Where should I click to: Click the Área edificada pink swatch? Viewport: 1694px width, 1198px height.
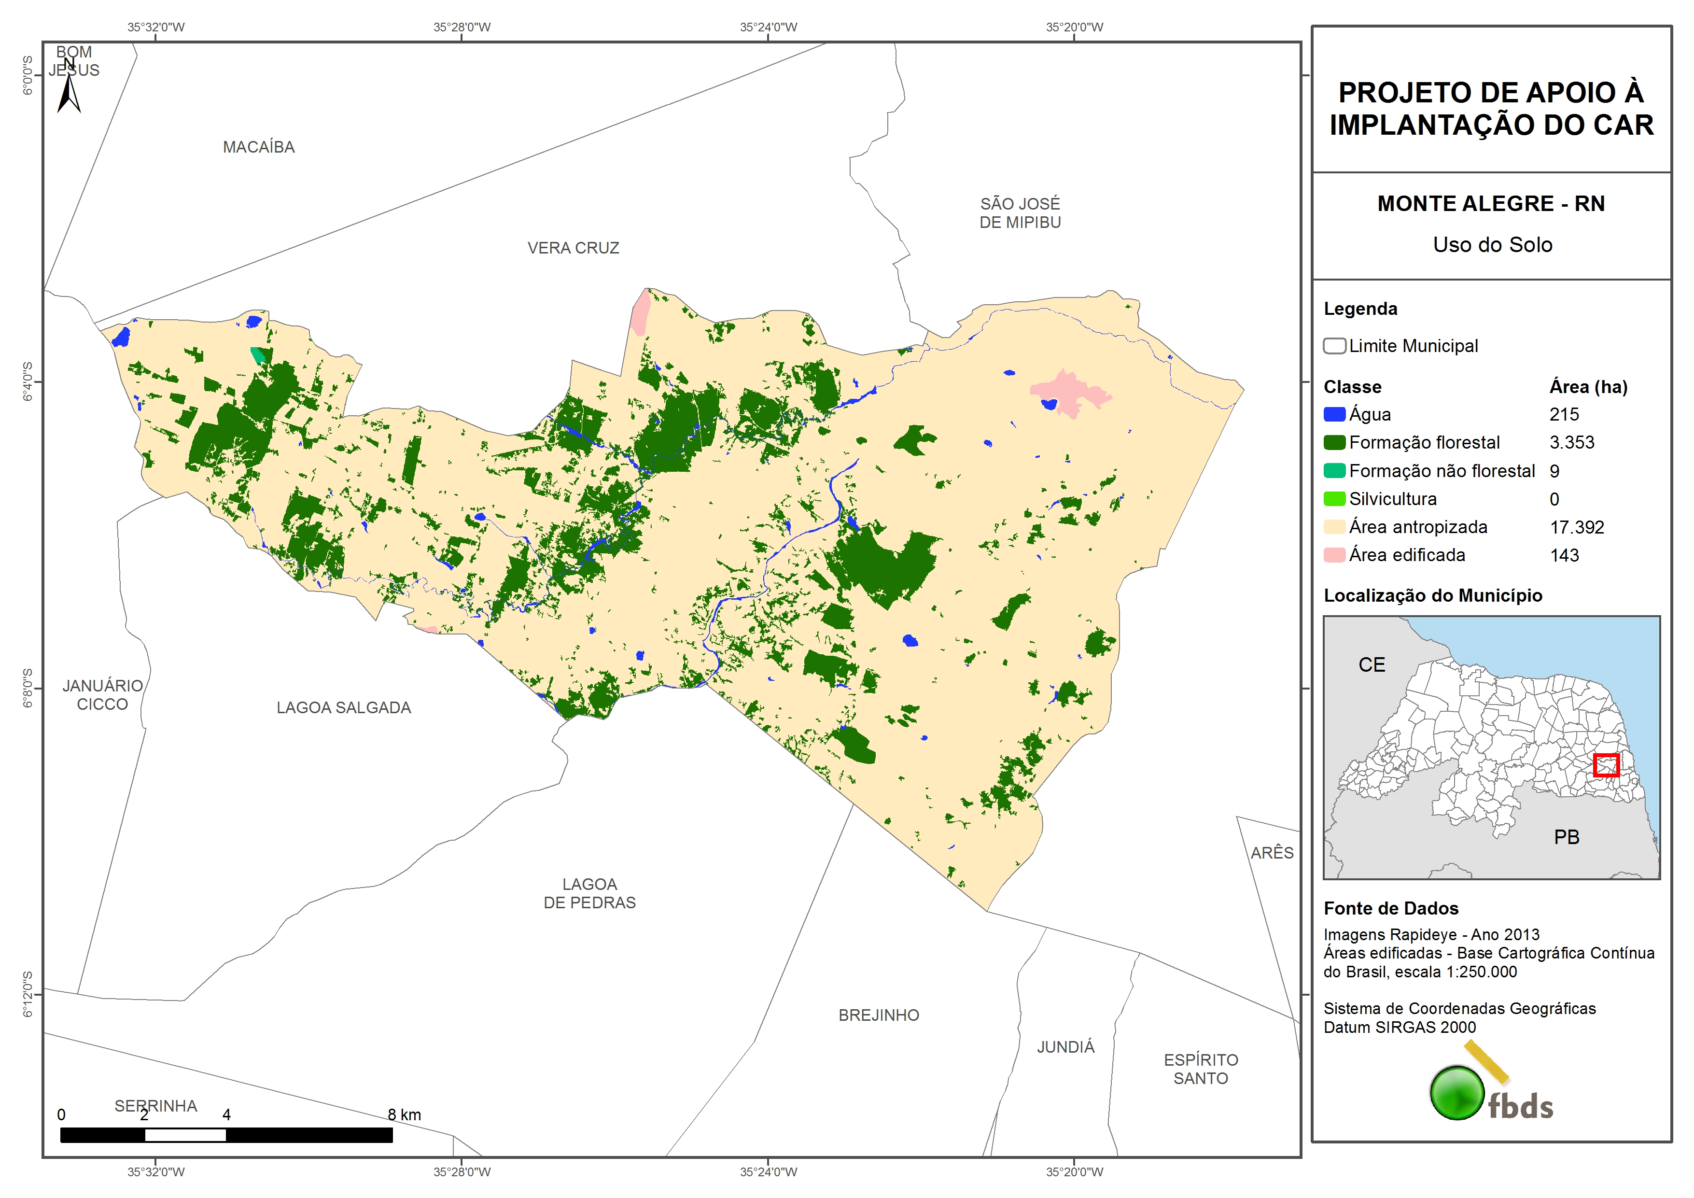pos(1334,555)
